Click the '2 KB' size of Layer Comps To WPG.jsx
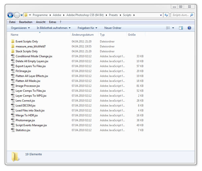Viewport: 202px width, 171px height. pyautogui.click(x=141, y=96)
